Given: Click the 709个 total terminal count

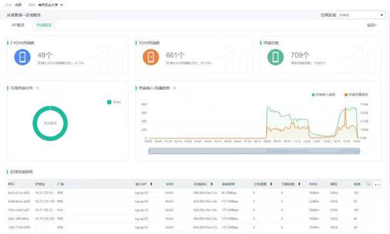Looking at the screenshot, I should pos(300,55).
